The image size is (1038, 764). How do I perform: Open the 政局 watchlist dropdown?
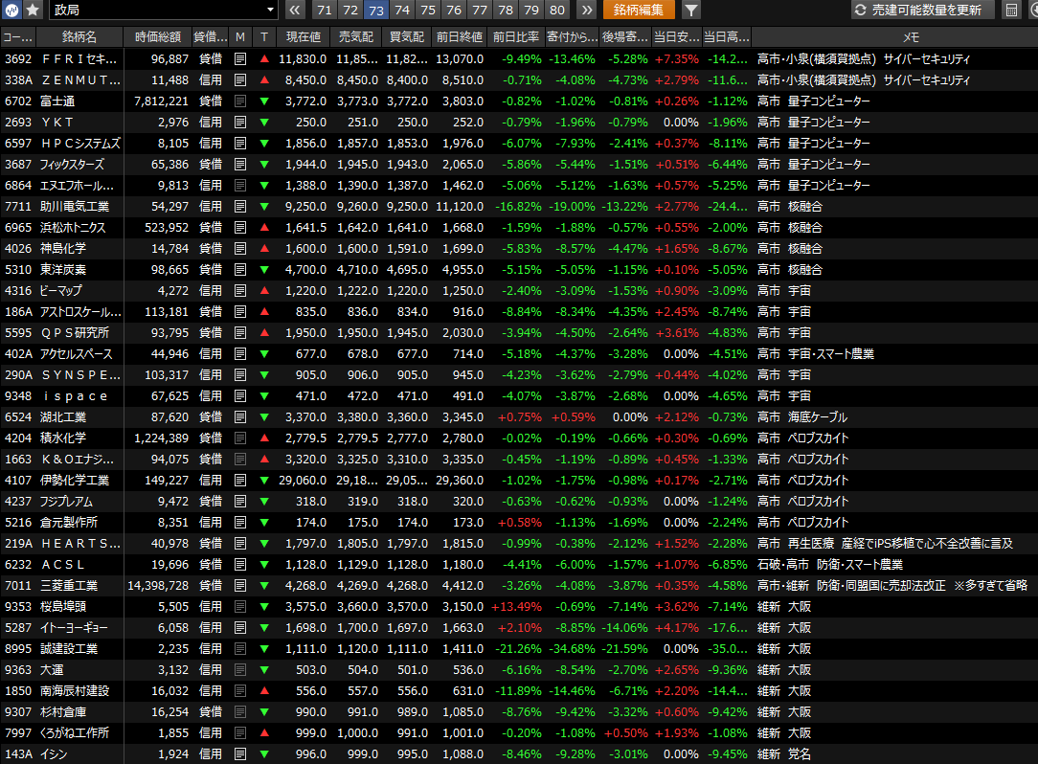[x=164, y=10]
